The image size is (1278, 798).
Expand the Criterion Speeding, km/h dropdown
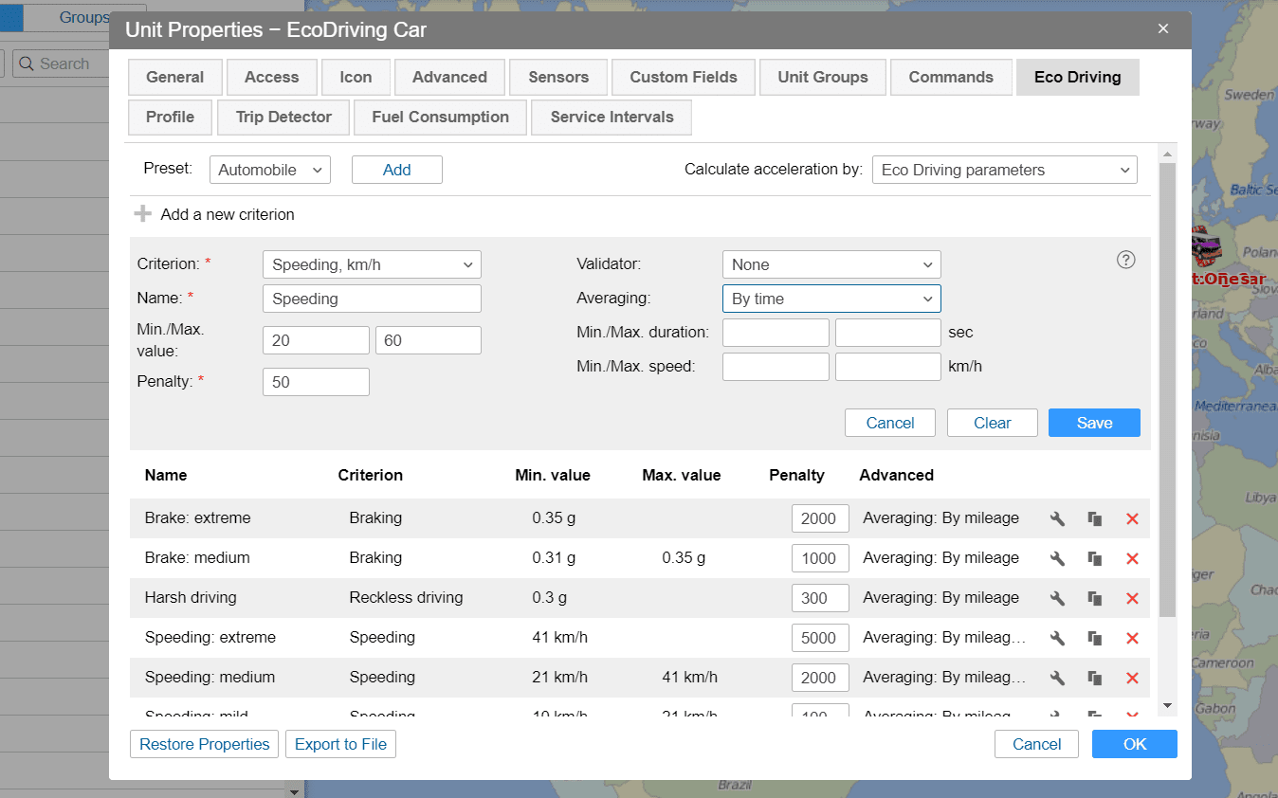click(x=372, y=264)
